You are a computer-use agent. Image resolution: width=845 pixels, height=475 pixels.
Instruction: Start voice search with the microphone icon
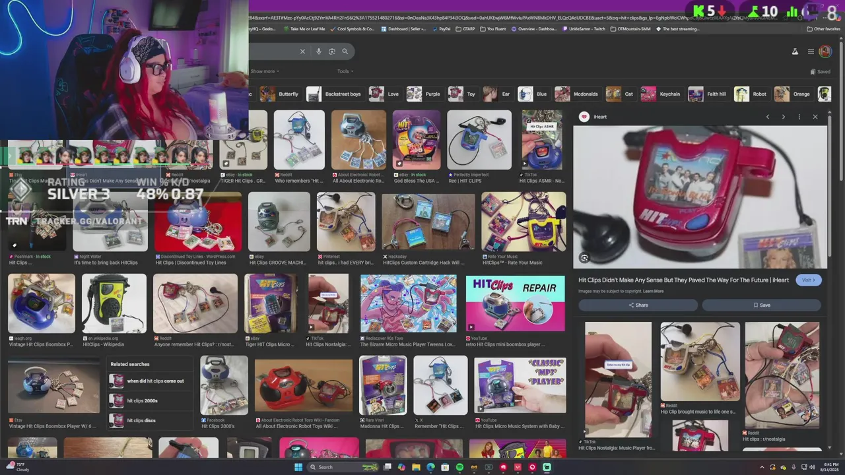click(x=319, y=51)
